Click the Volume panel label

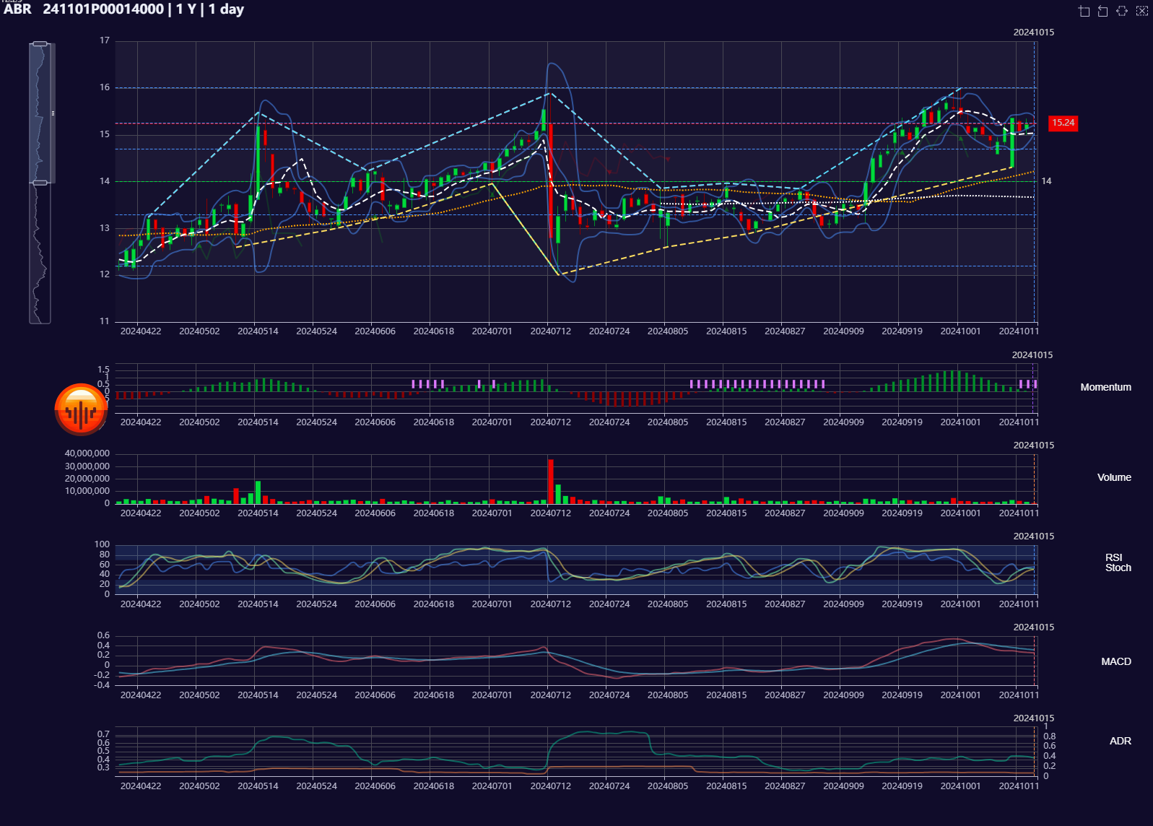[1113, 477]
